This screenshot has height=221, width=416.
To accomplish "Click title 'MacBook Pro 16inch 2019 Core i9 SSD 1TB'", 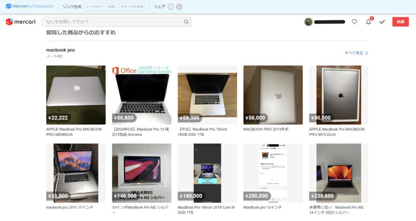I will pyautogui.click(x=206, y=210).
